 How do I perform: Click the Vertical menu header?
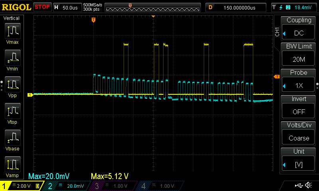12,18
